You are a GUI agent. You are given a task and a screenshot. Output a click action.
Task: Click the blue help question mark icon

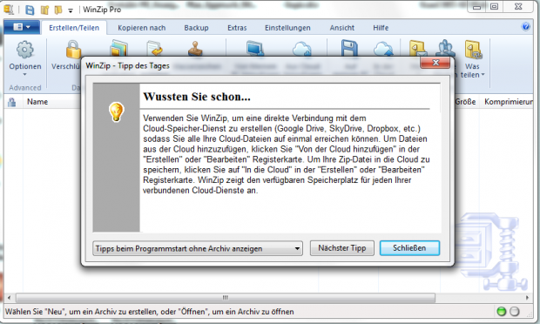pos(525,27)
